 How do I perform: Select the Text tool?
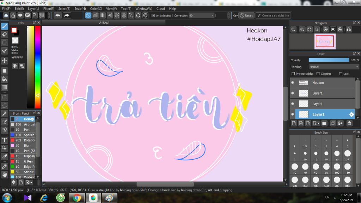(x=4, y=140)
